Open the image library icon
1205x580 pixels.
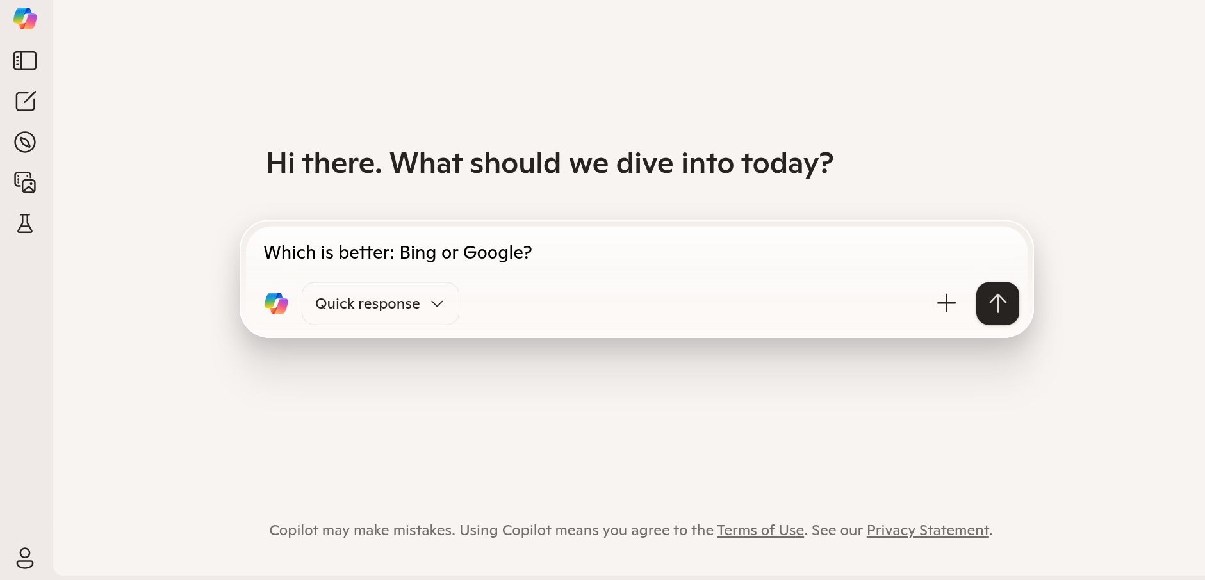[x=25, y=182]
